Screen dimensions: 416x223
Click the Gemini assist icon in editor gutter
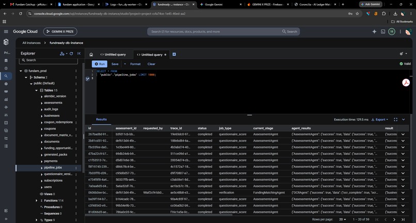88,79
